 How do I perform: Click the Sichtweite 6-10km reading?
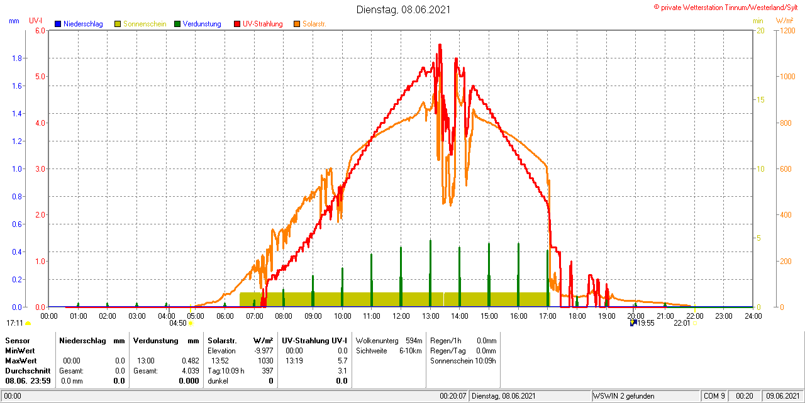(389, 351)
